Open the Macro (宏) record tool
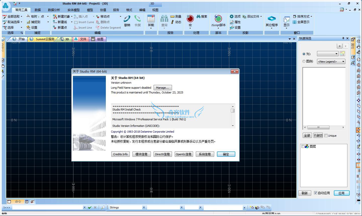This screenshot has width=362, height=216. coord(190,19)
